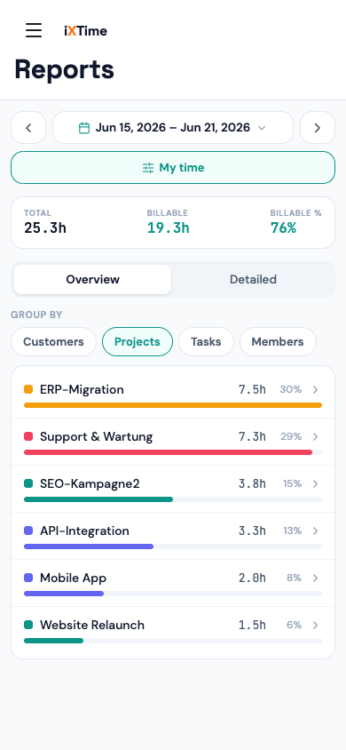Click the green Website Relaunch color square
346x750 pixels.
[28, 625]
